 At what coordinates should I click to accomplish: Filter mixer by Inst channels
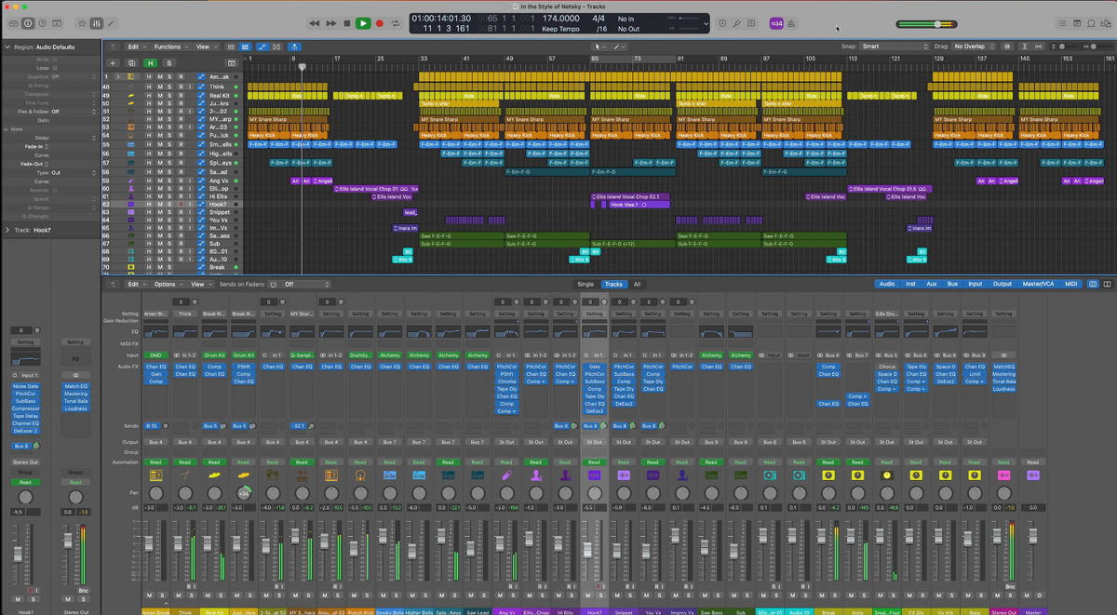pyautogui.click(x=911, y=284)
